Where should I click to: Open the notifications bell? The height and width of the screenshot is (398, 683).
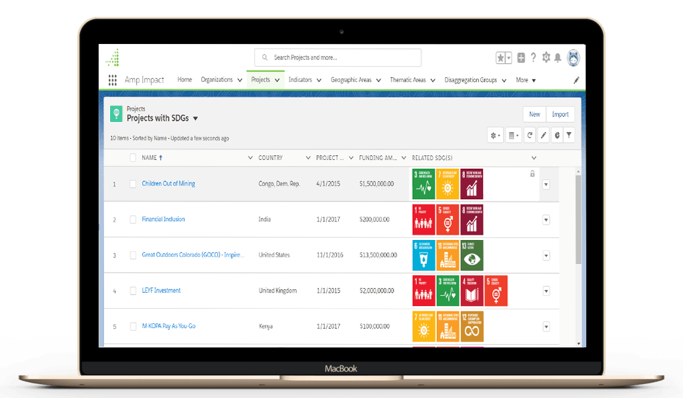click(558, 57)
